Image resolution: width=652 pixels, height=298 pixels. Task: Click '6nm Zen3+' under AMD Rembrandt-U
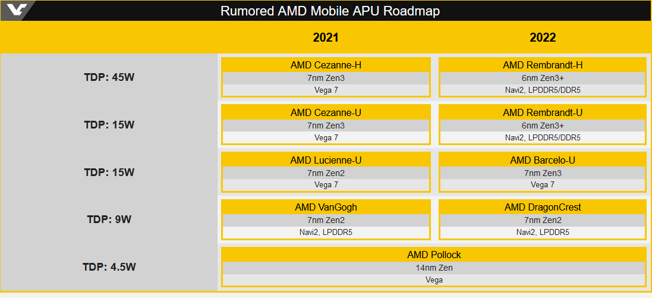pos(543,126)
